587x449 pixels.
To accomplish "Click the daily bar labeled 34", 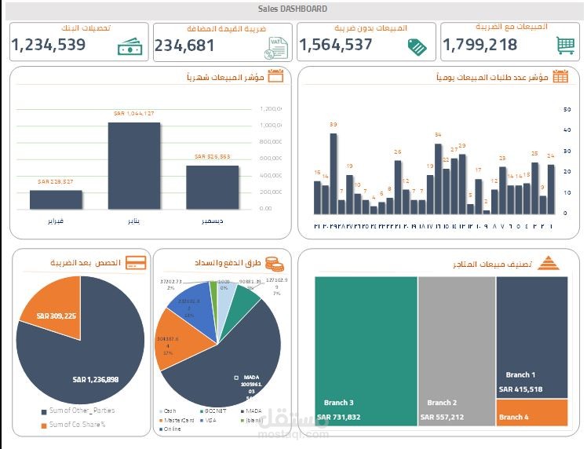I will [x=438, y=179].
